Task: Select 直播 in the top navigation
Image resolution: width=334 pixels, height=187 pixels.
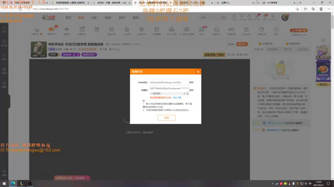Action: tap(81, 18)
